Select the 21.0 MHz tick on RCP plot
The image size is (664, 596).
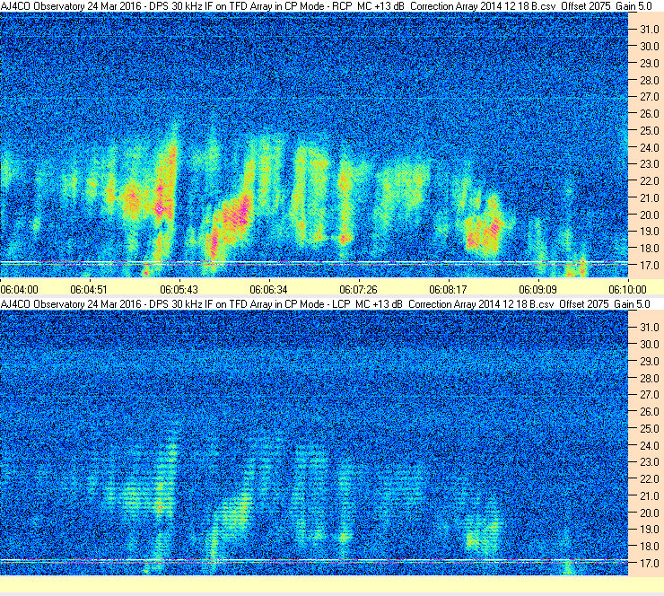pos(649,198)
